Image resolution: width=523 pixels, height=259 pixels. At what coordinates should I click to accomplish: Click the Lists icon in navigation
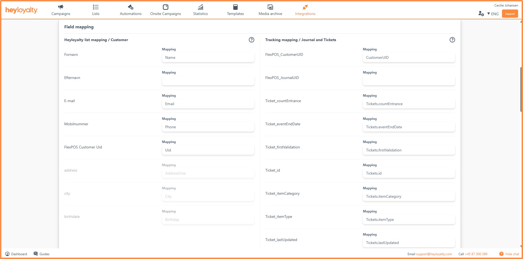(x=95, y=7)
